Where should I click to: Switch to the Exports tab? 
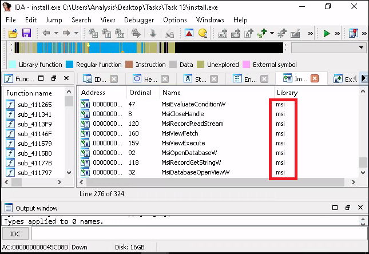[x=344, y=79]
